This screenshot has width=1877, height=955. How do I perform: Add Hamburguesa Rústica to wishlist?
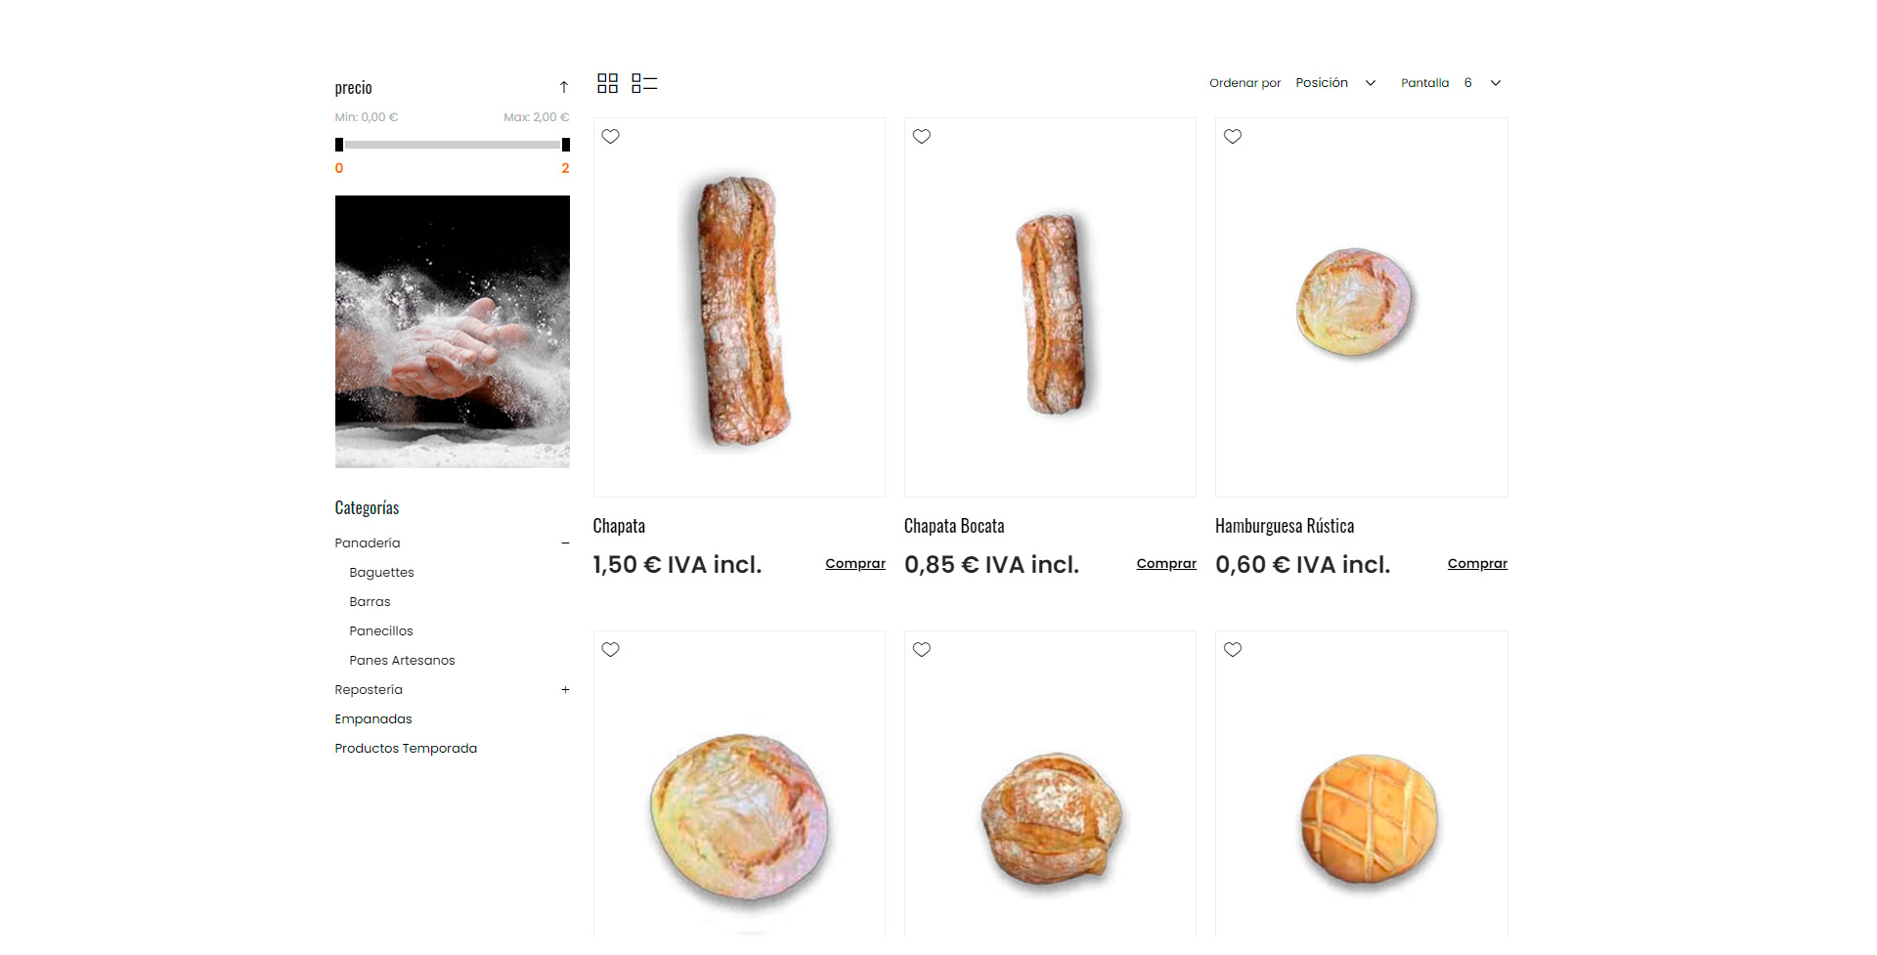click(1233, 137)
